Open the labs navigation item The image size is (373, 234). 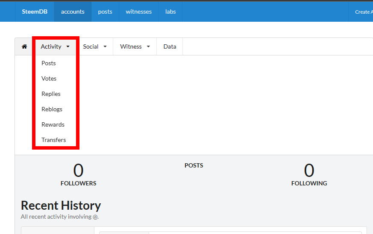click(x=170, y=12)
